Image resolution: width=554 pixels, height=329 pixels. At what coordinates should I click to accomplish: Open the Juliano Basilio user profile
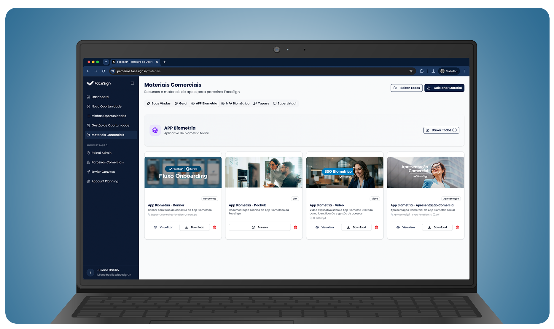111,272
